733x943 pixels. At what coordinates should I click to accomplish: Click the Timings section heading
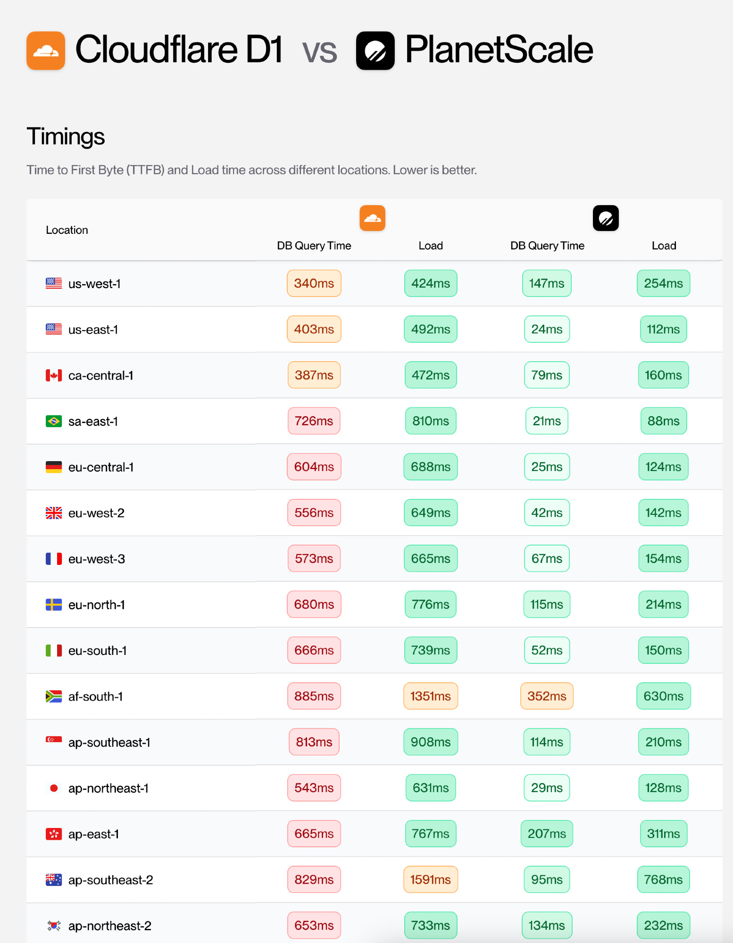coord(66,137)
